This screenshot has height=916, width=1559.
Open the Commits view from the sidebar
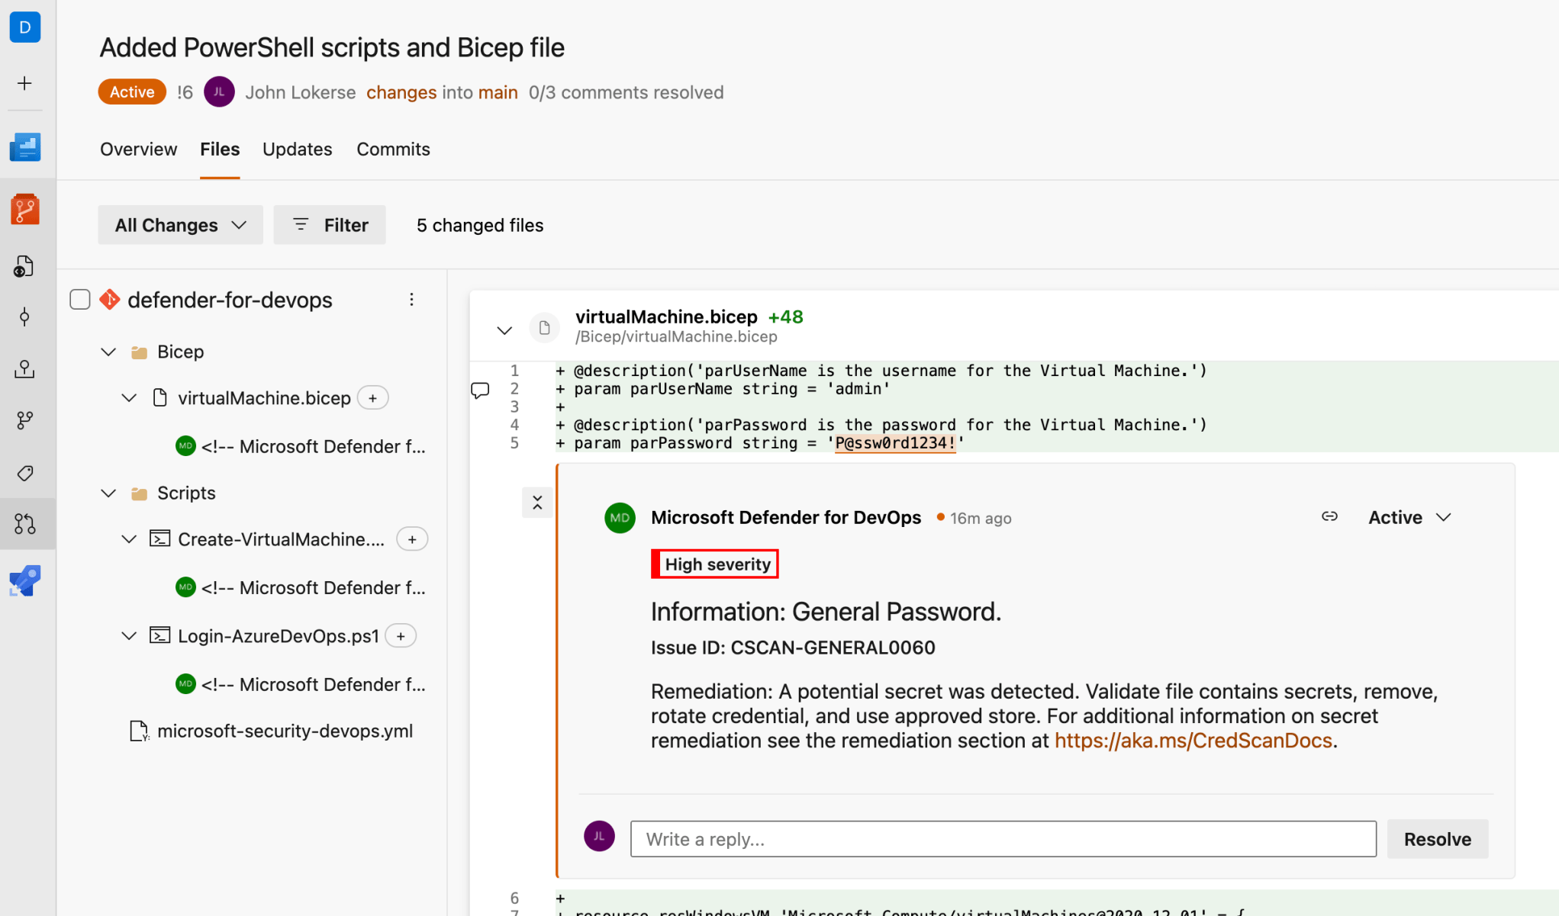(x=25, y=316)
